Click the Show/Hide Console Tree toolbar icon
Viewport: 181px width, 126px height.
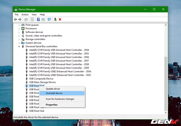26,19
